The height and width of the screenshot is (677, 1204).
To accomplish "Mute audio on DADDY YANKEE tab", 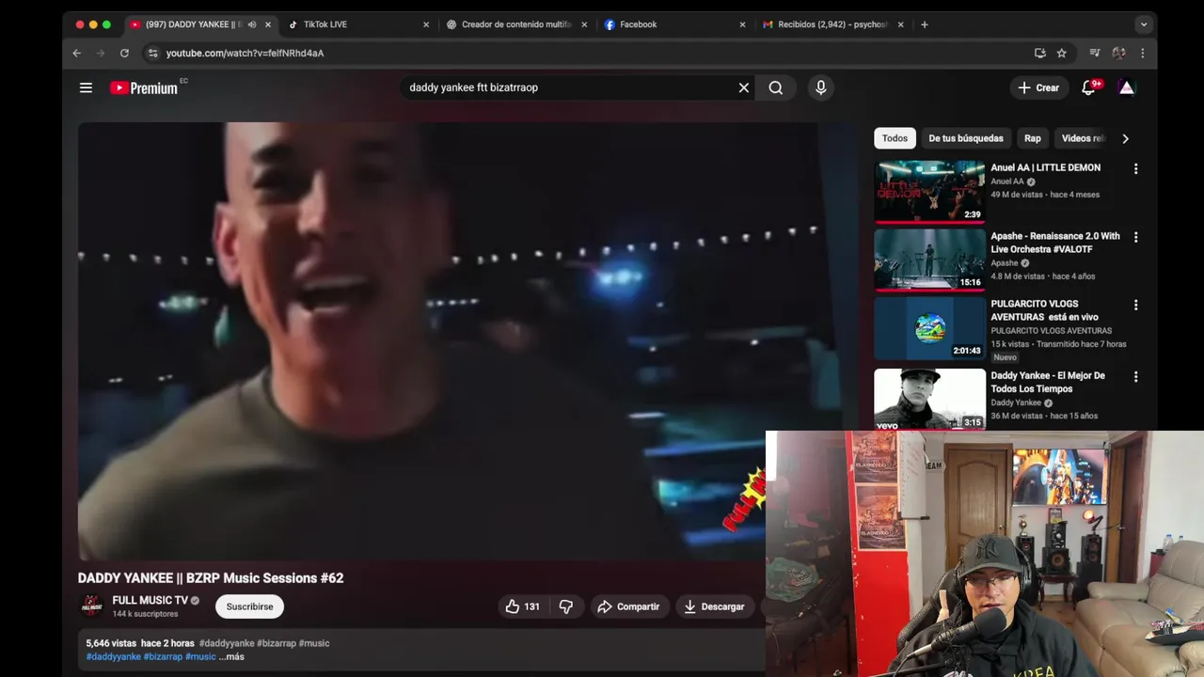I will coord(251,24).
